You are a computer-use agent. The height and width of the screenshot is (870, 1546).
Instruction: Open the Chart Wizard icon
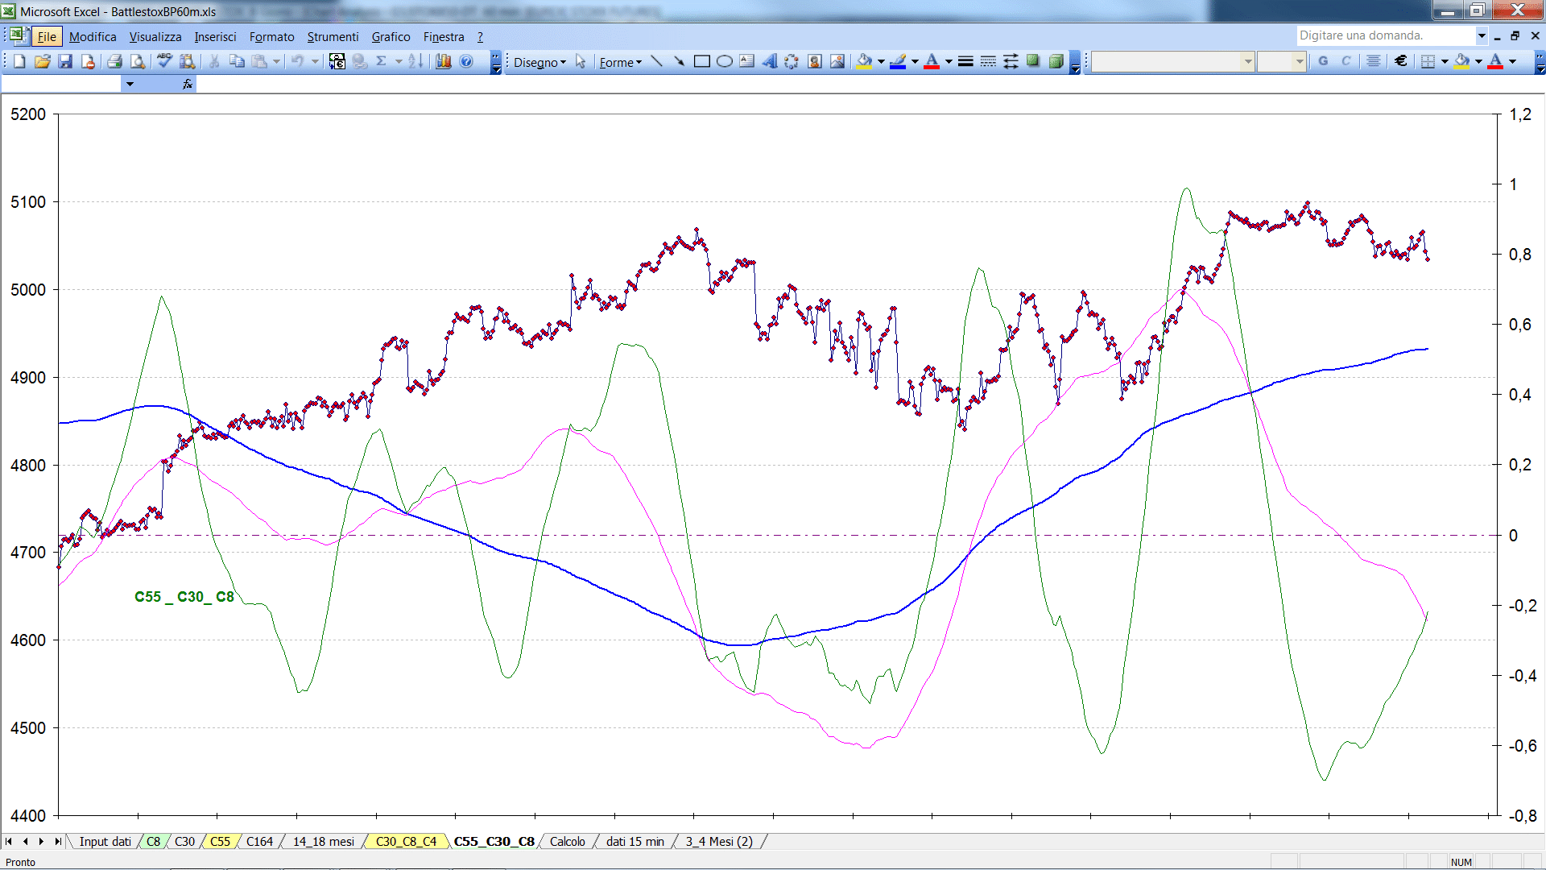click(443, 61)
